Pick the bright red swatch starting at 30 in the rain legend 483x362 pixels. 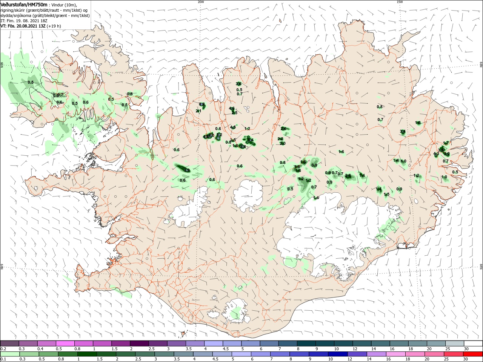pyautogui.click(x=473, y=354)
